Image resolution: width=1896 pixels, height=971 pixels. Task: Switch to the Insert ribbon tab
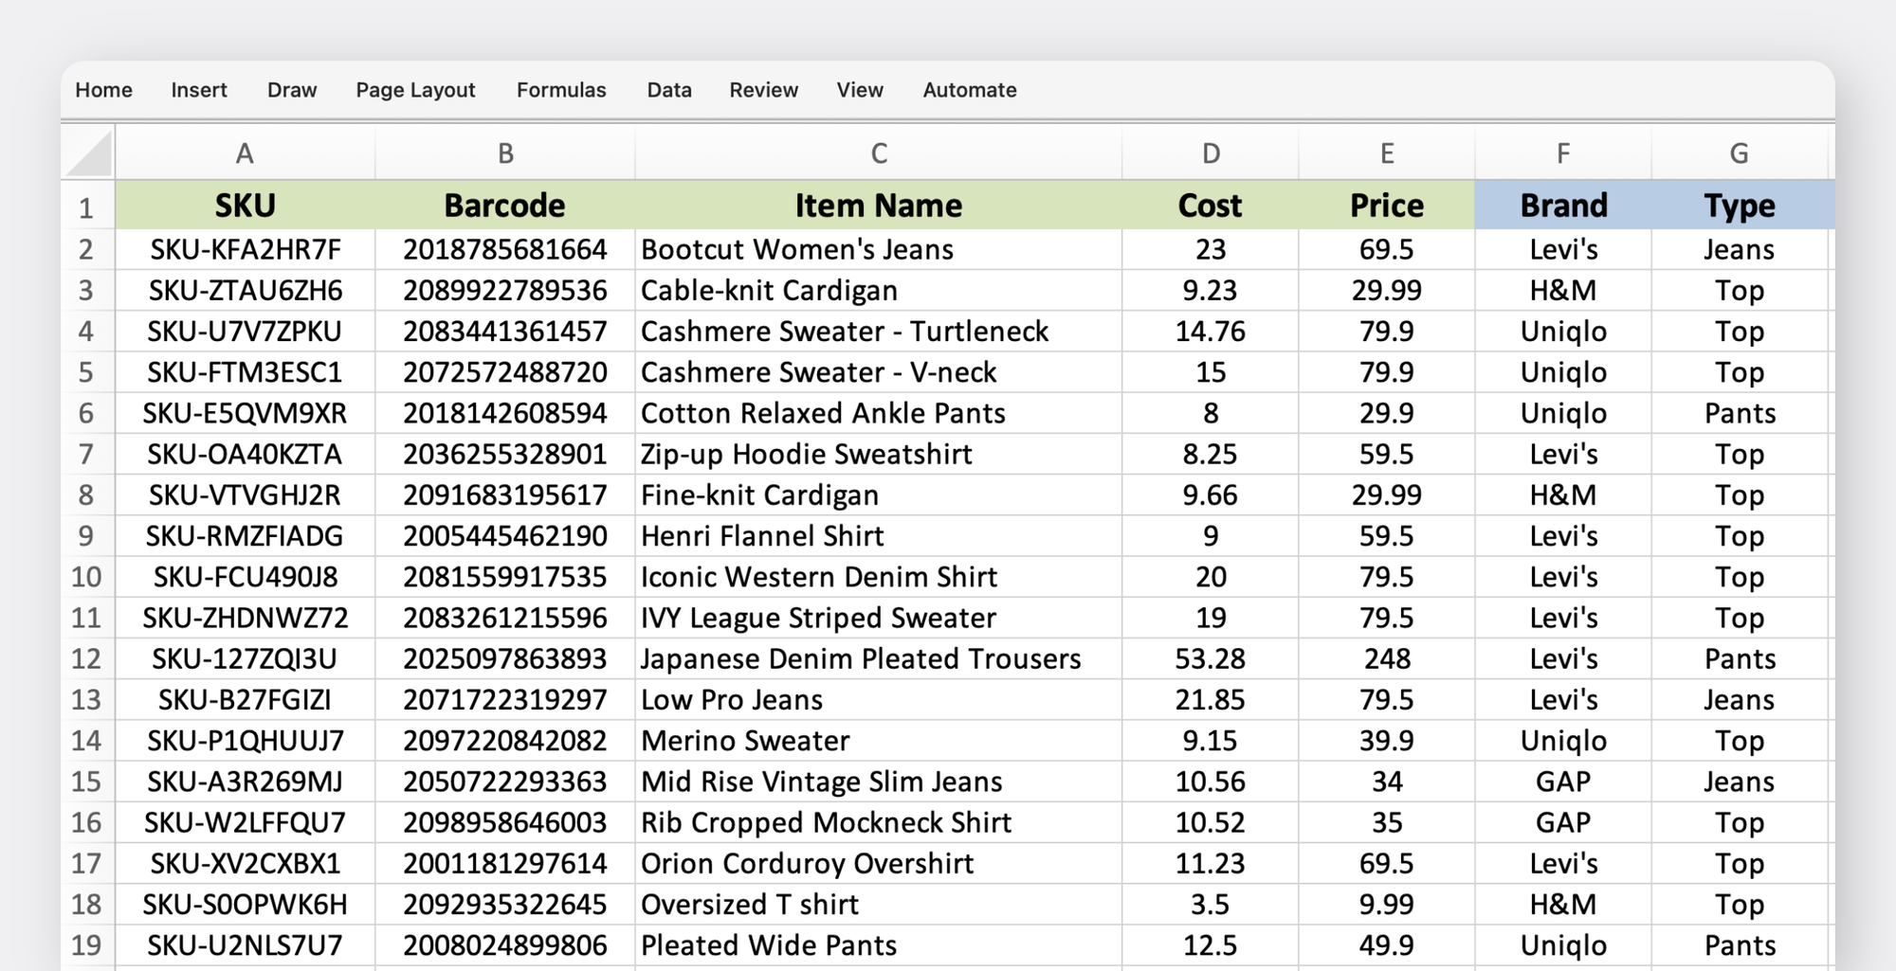(x=198, y=90)
